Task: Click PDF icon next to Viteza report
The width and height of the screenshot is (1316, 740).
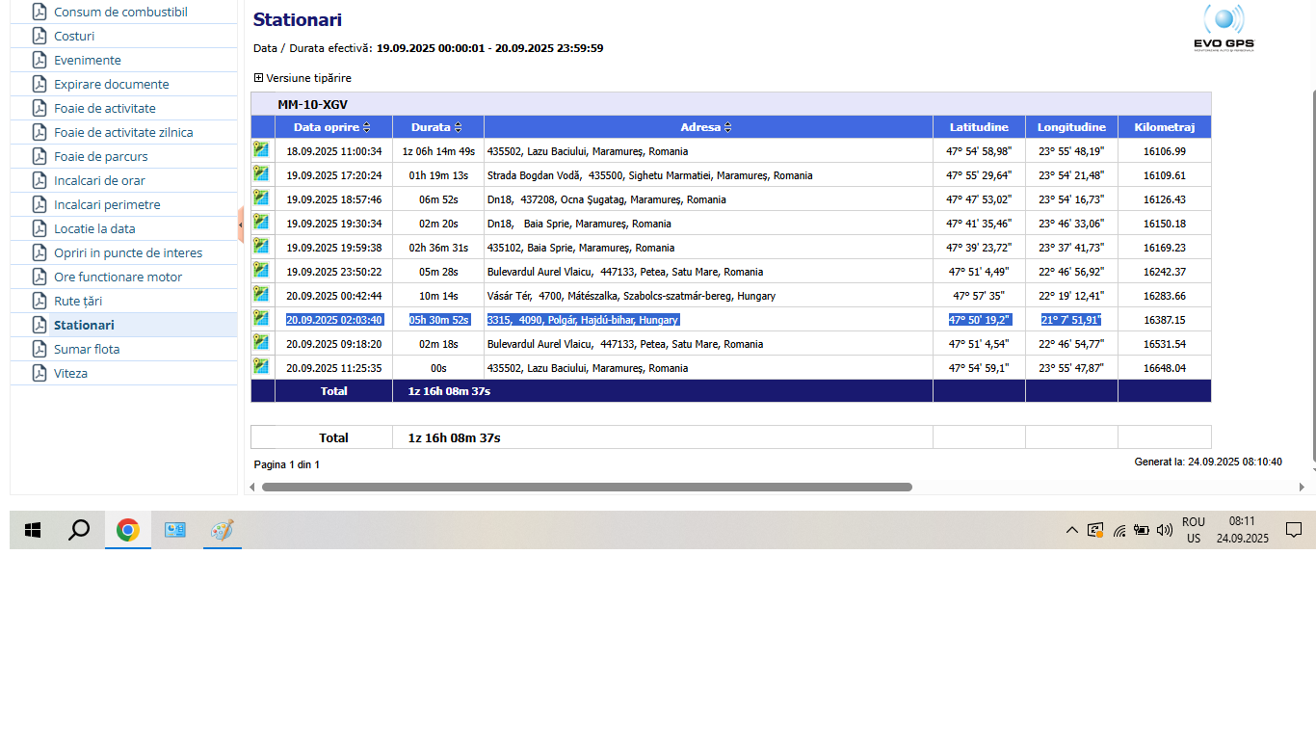Action: coord(39,373)
